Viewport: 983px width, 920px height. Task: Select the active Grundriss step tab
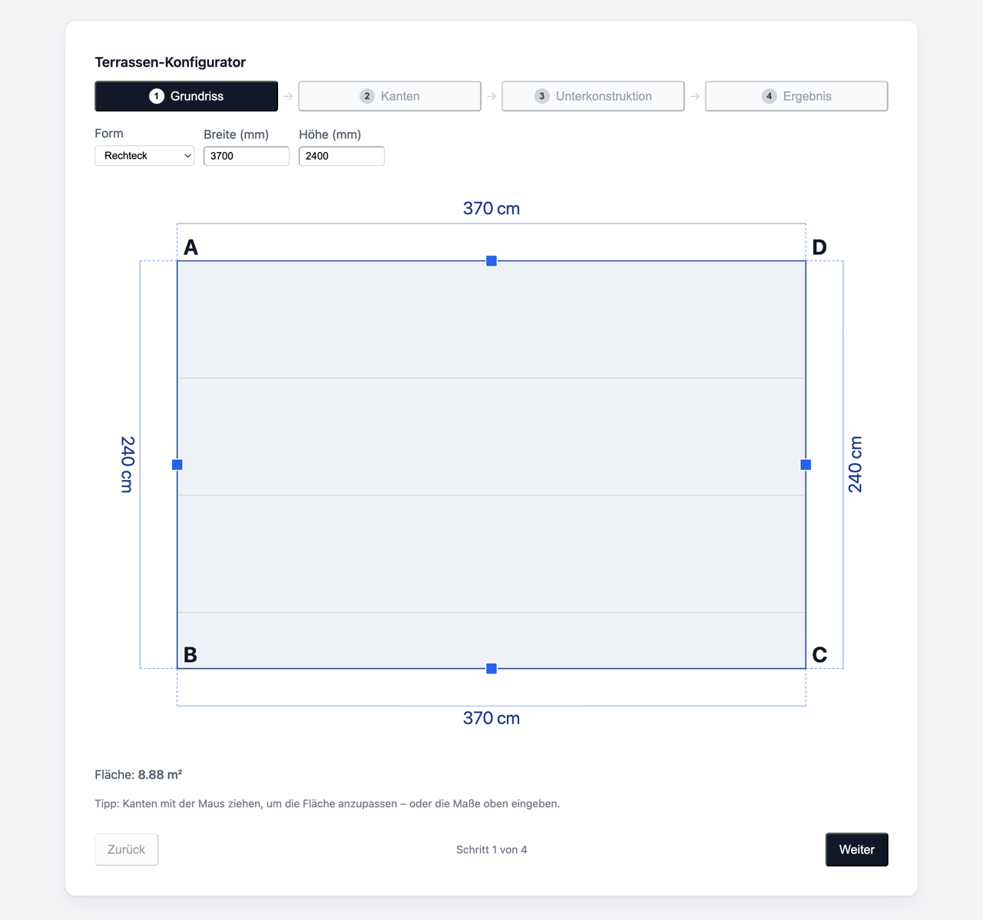click(187, 96)
